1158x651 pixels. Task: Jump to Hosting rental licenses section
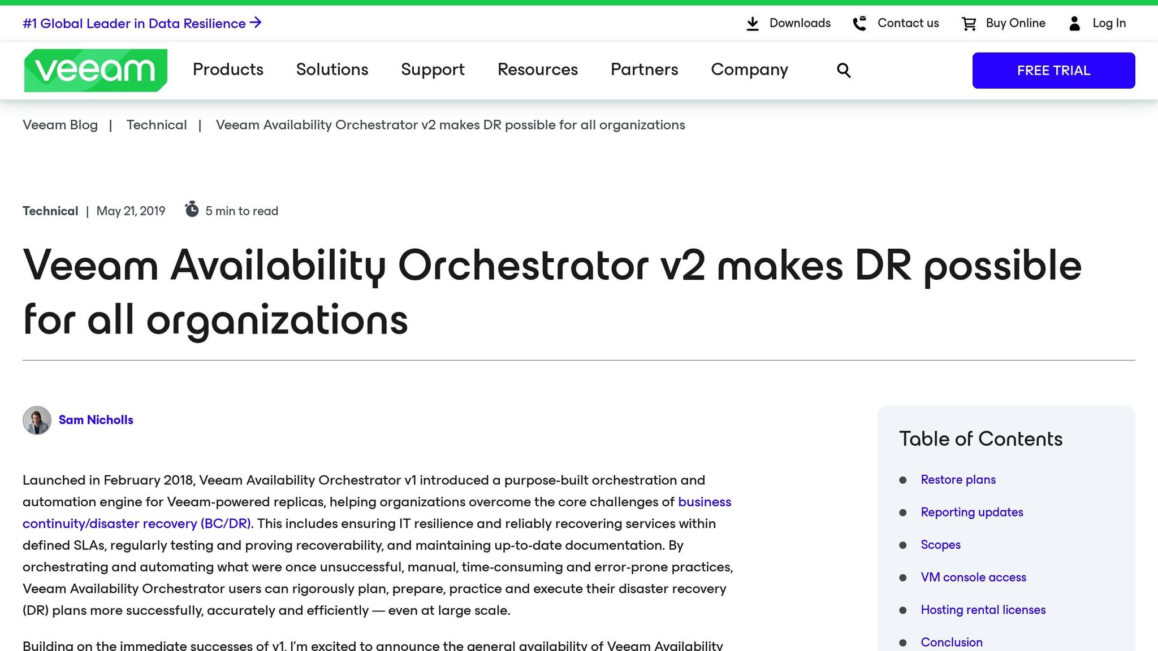tap(983, 610)
